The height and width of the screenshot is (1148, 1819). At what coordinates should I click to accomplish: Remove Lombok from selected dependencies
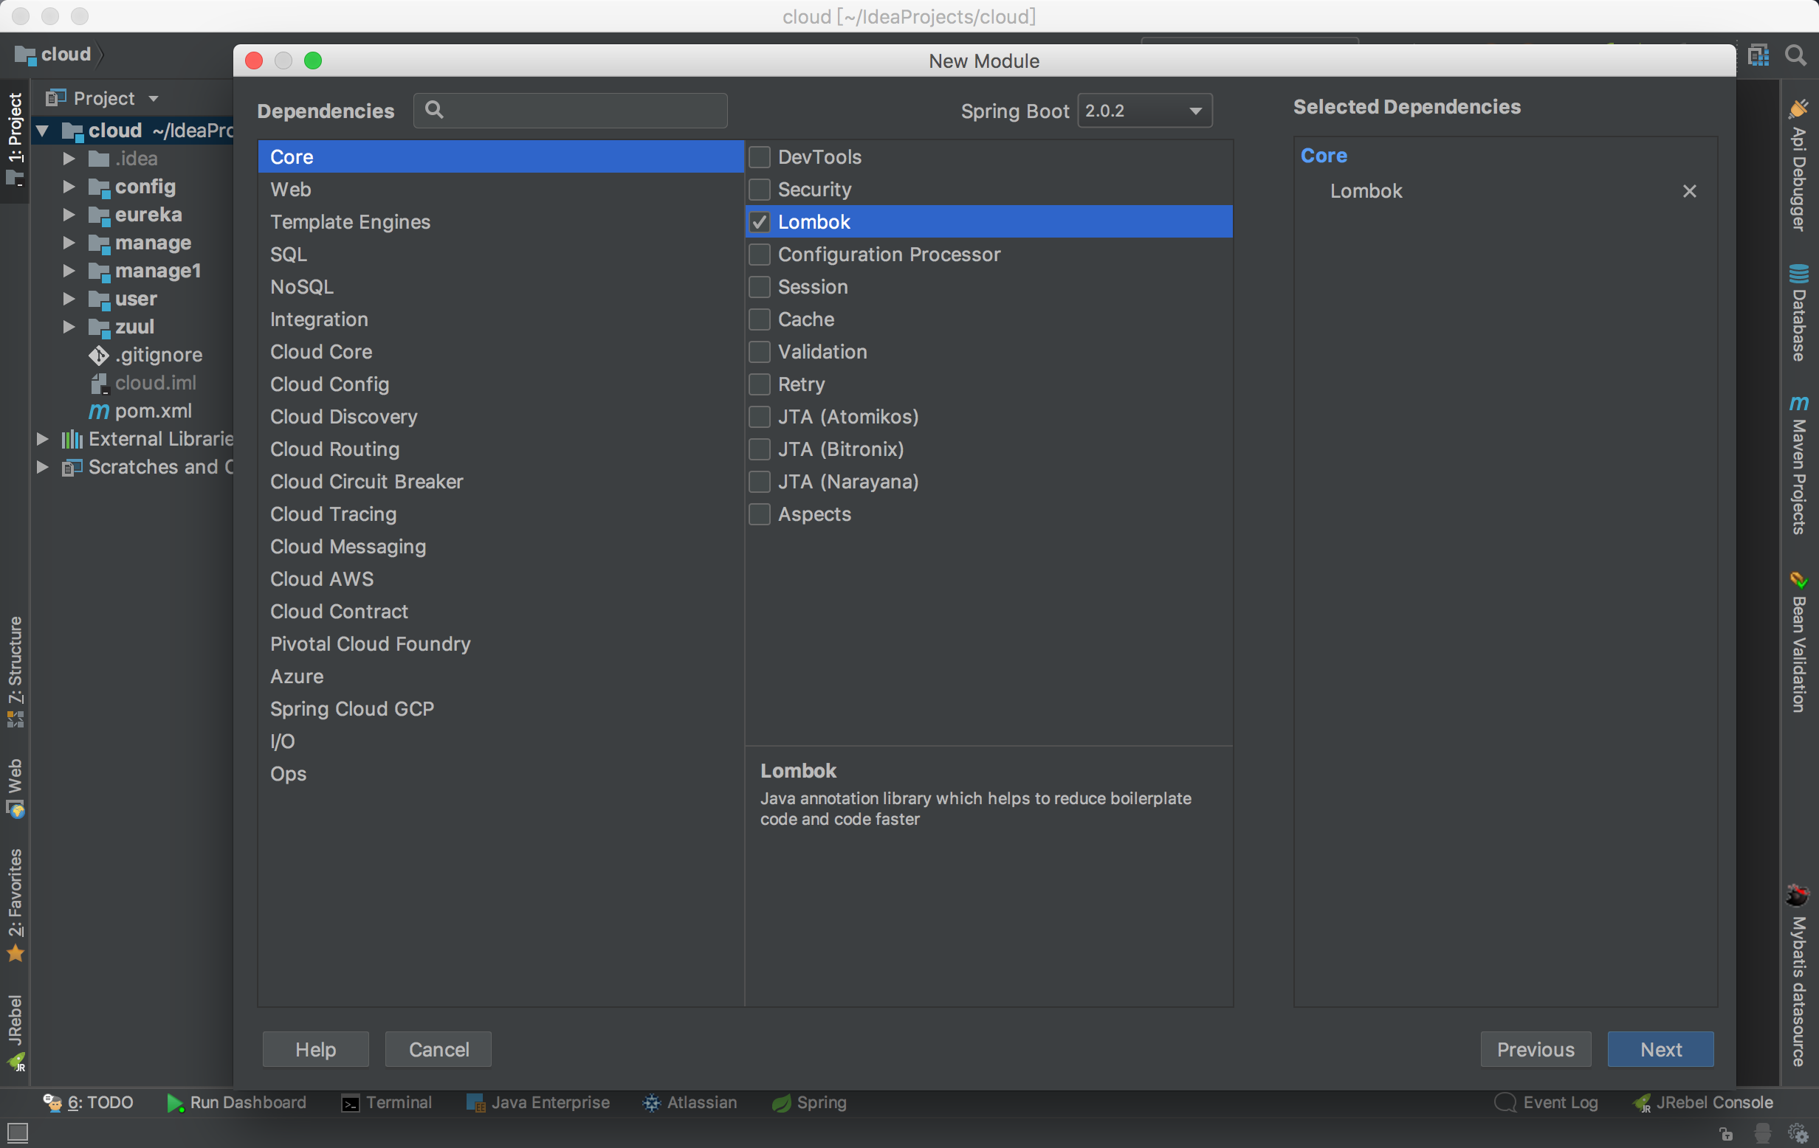click(1689, 192)
